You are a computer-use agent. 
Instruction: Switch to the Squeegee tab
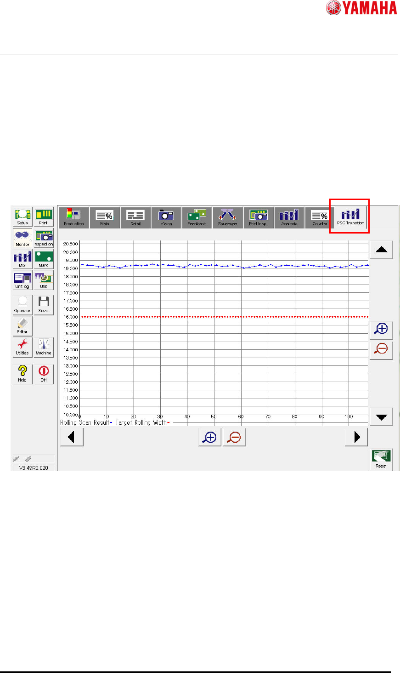(x=228, y=217)
